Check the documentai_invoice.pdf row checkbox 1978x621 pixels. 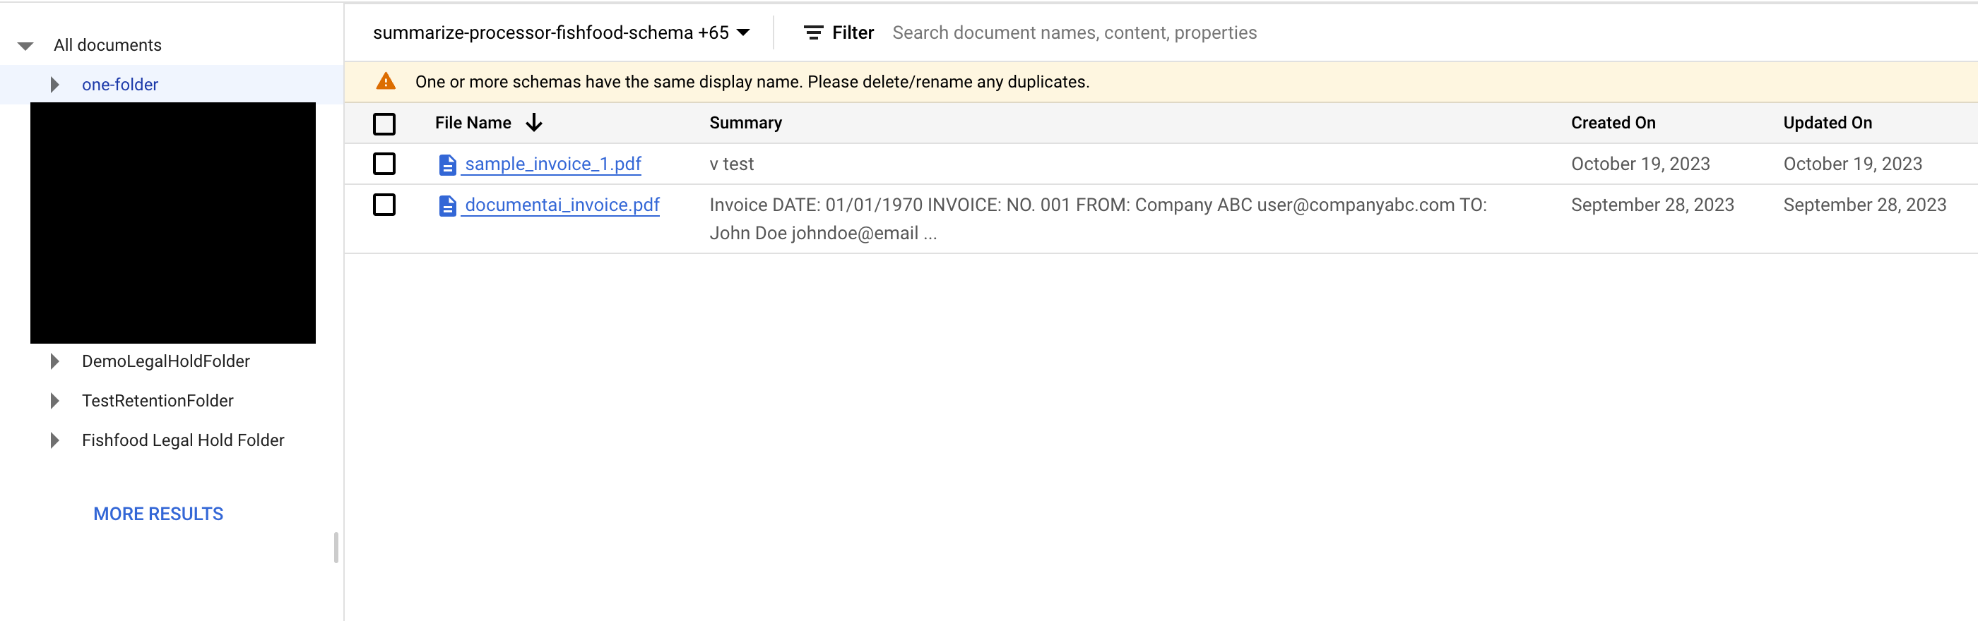384,205
